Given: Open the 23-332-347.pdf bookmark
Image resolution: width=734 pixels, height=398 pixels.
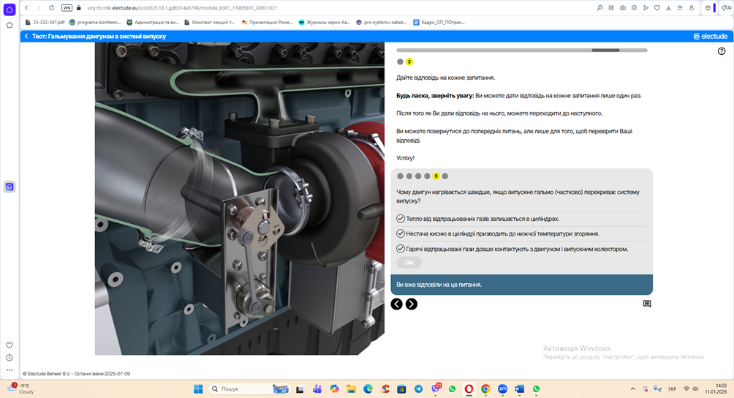Looking at the screenshot, I should tap(44, 22).
